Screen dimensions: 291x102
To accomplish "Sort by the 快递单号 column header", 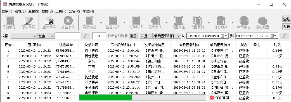I will 66,45.
